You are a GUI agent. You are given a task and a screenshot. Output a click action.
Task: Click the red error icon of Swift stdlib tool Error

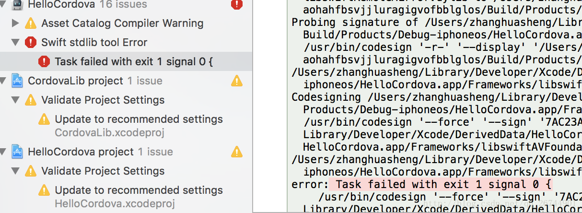[x=31, y=42]
